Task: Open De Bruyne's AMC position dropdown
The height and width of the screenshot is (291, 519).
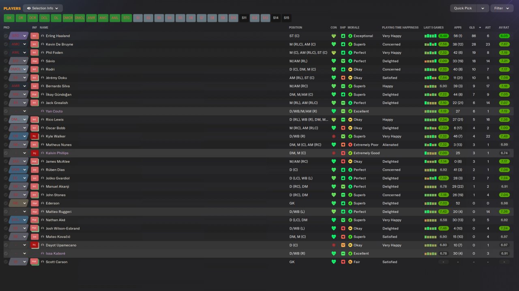Action: point(19,44)
